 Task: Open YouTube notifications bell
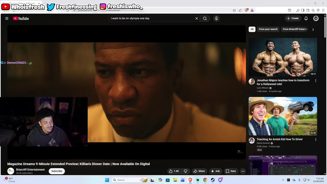point(306,18)
